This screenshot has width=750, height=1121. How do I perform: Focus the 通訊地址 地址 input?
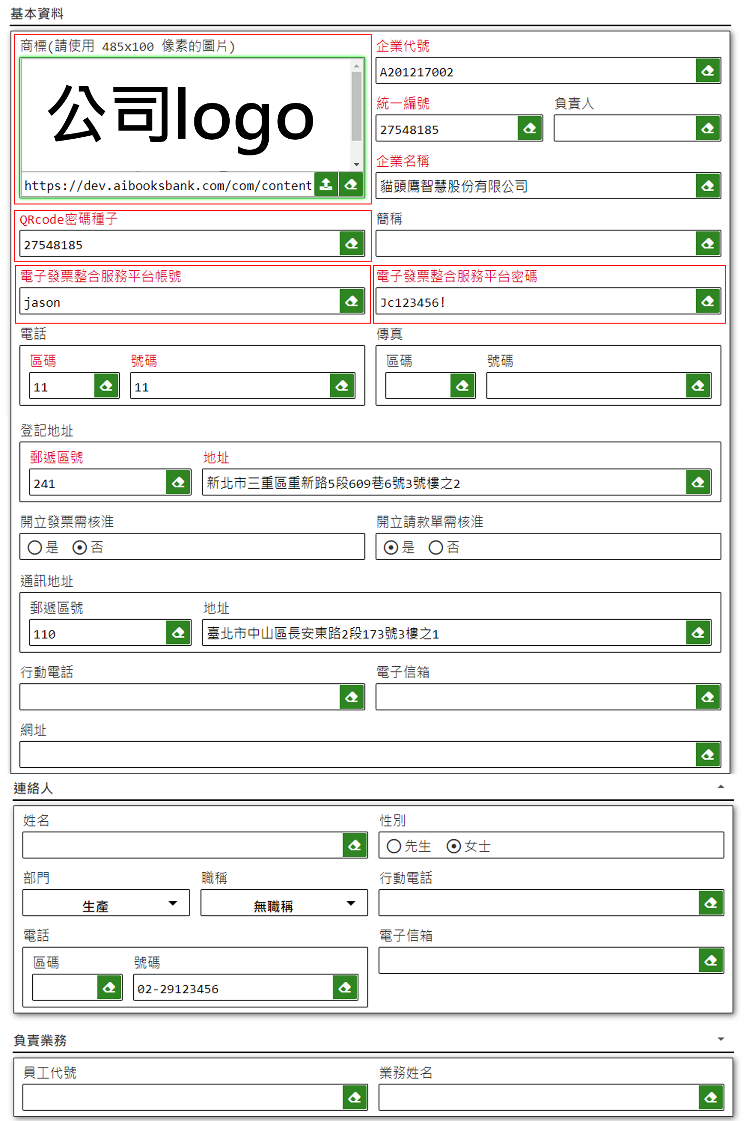(444, 632)
